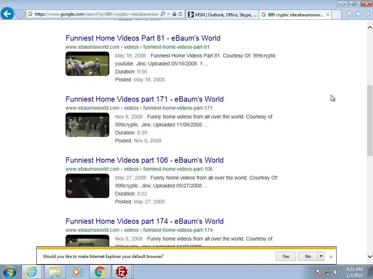Image resolution: width=373 pixels, height=279 pixels.
Task: Click 'Posted: May 18, 2008' text
Action: pyautogui.click(x=140, y=80)
